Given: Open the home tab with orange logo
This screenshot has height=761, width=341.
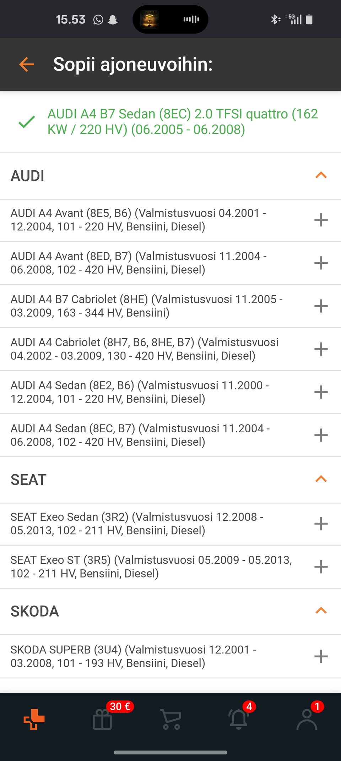Looking at the screenshot, I should click(x=34, y=719).
